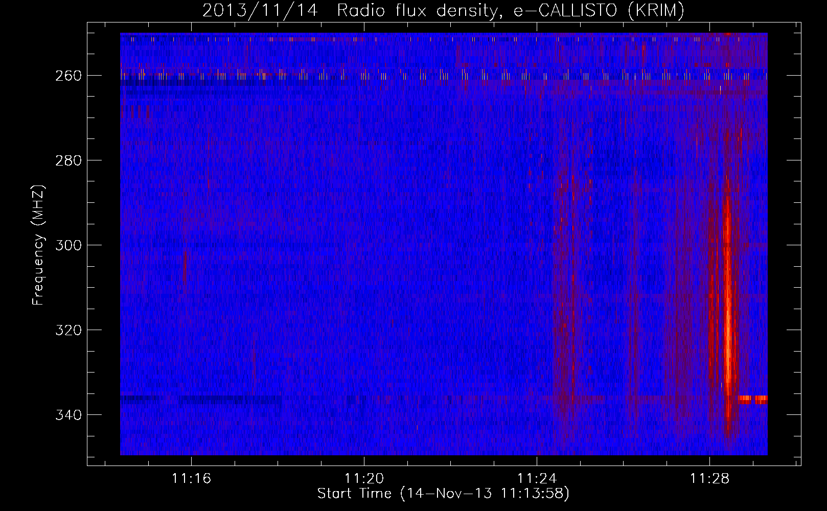The image size is (827, 511).
Task: Click the 11:24 time tick label
Action: [x=537, y=479]
